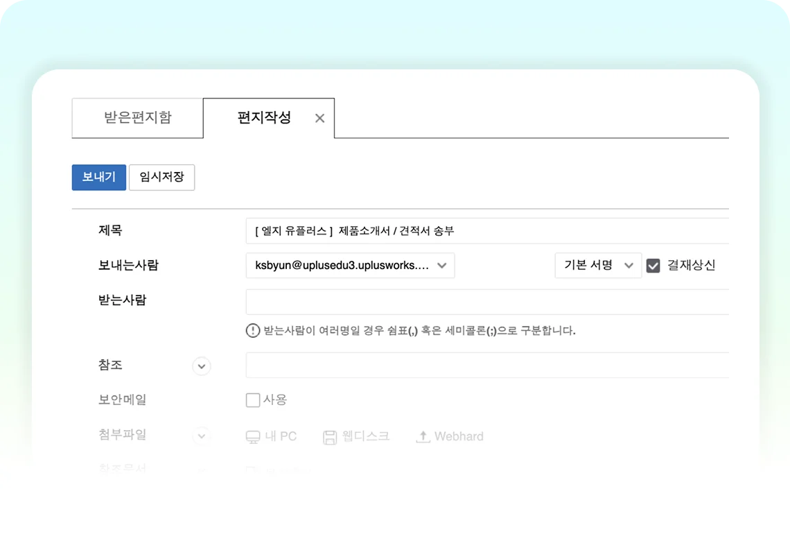Click the 참조 CC input field
This screenshot has height=541, width=790.
485,366
